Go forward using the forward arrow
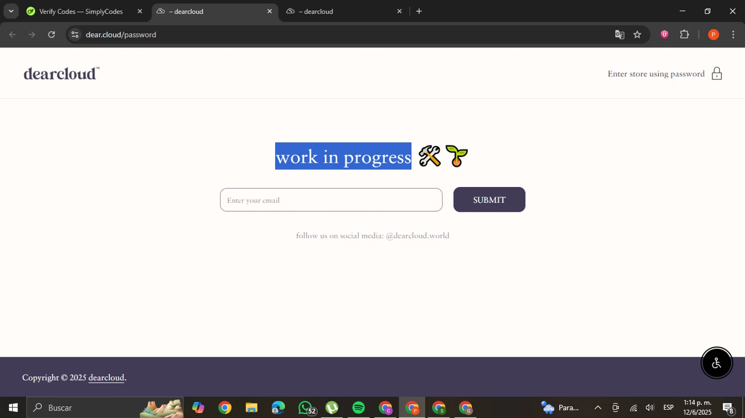 click(x=32, y=35)
